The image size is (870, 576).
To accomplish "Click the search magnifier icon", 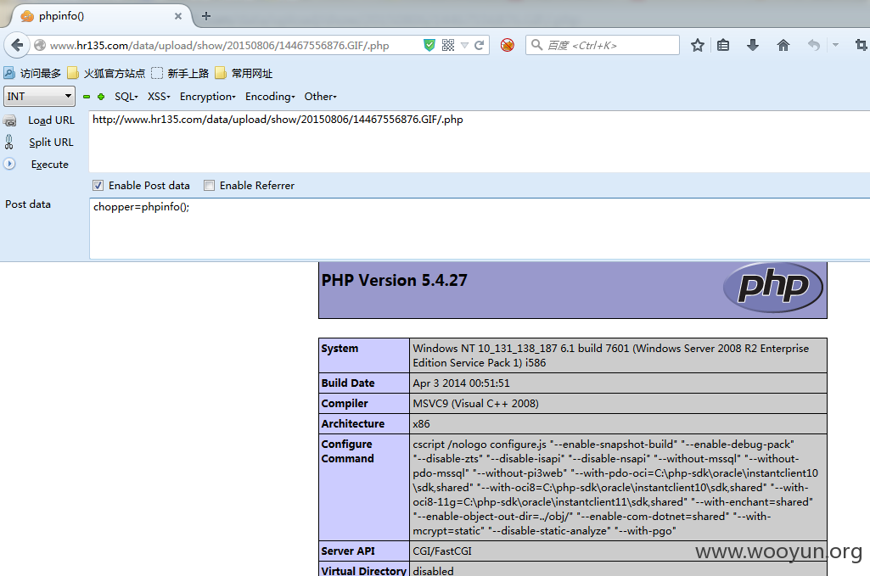I will 536,44.
